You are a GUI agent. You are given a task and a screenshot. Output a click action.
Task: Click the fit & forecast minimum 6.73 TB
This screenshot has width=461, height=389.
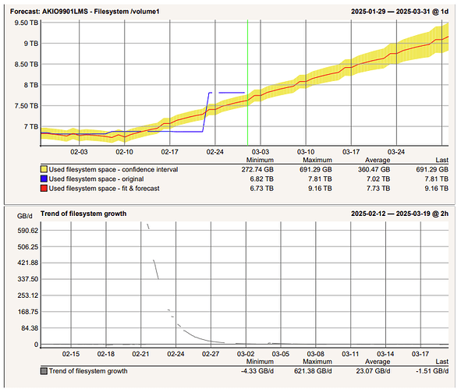[261, 189]
